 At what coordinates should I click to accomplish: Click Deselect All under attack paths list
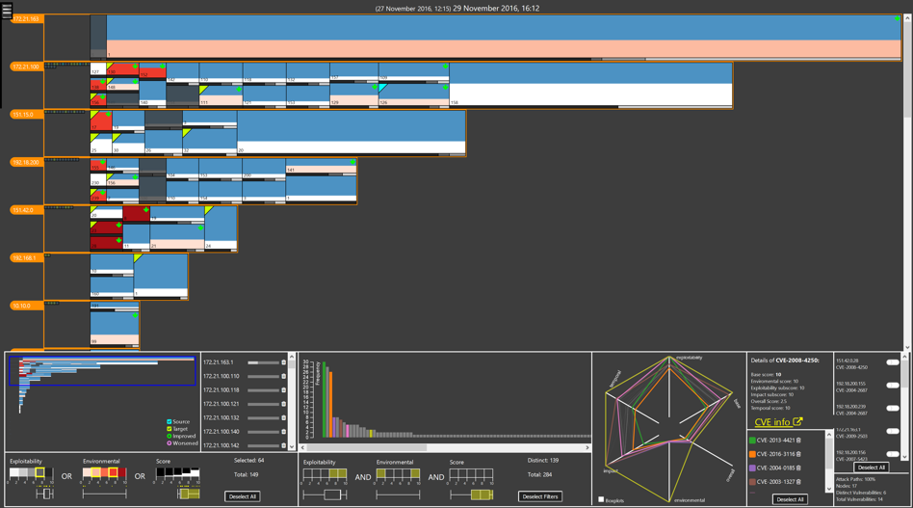coord(871,468)
